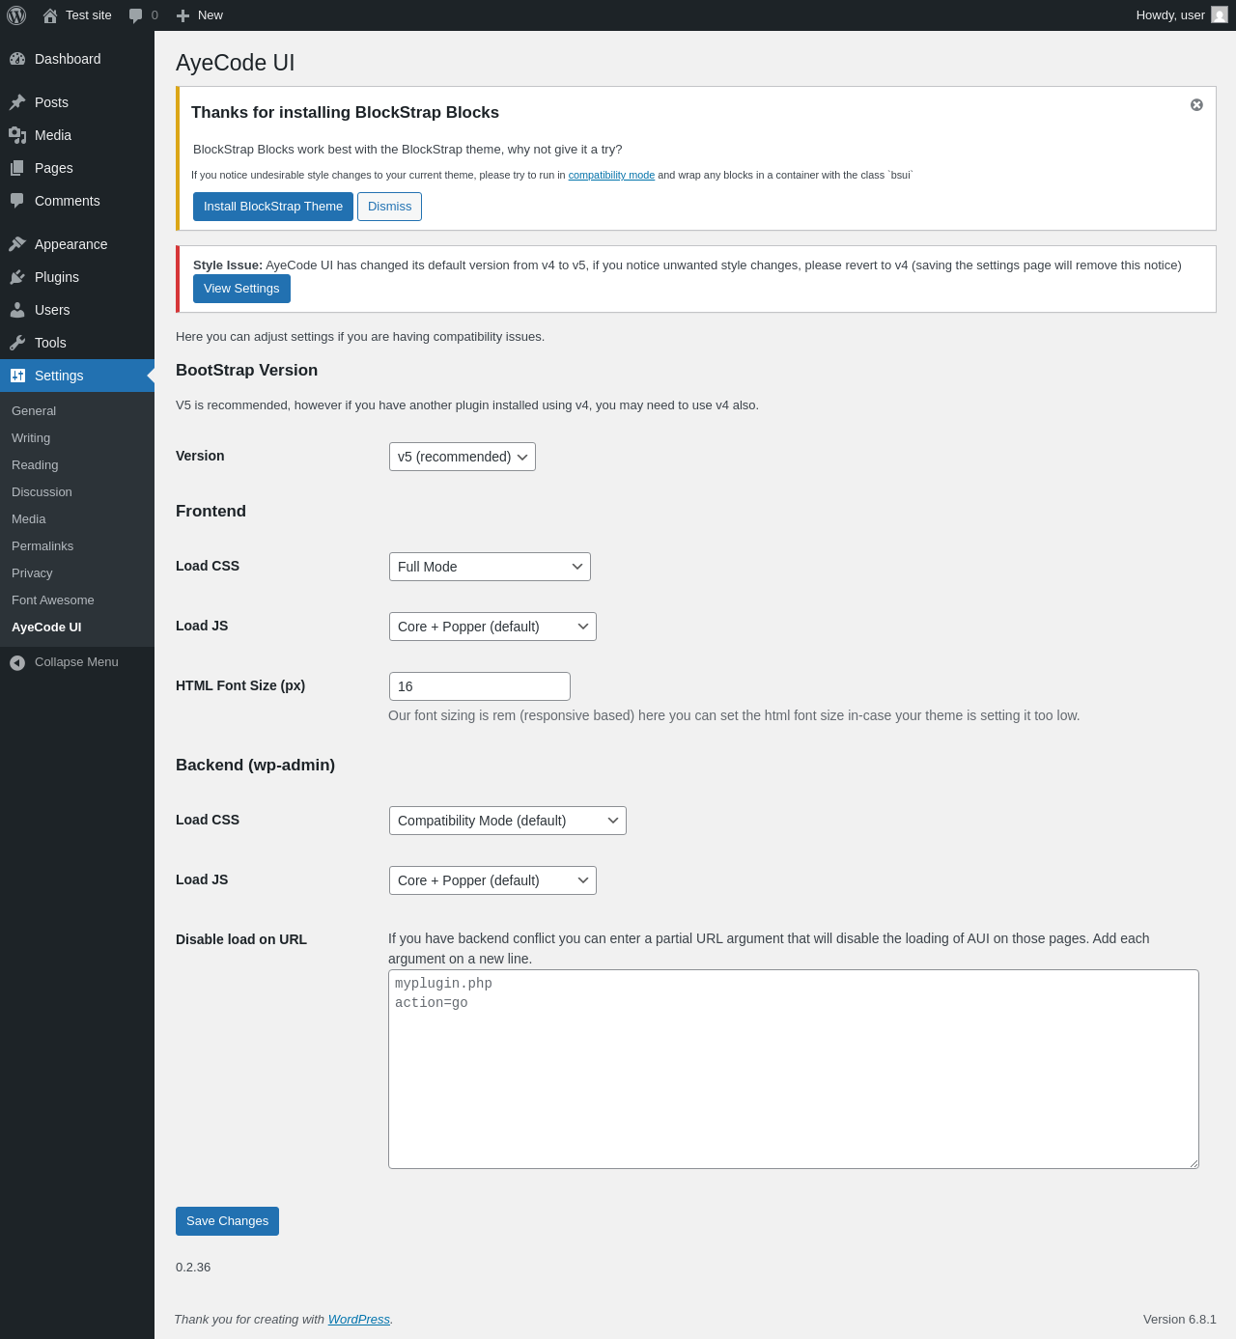Click the 'Version 6.8.1' footer text
The width and height of the screenshot is (1236, 1339).
(x=1180, y=1320)
